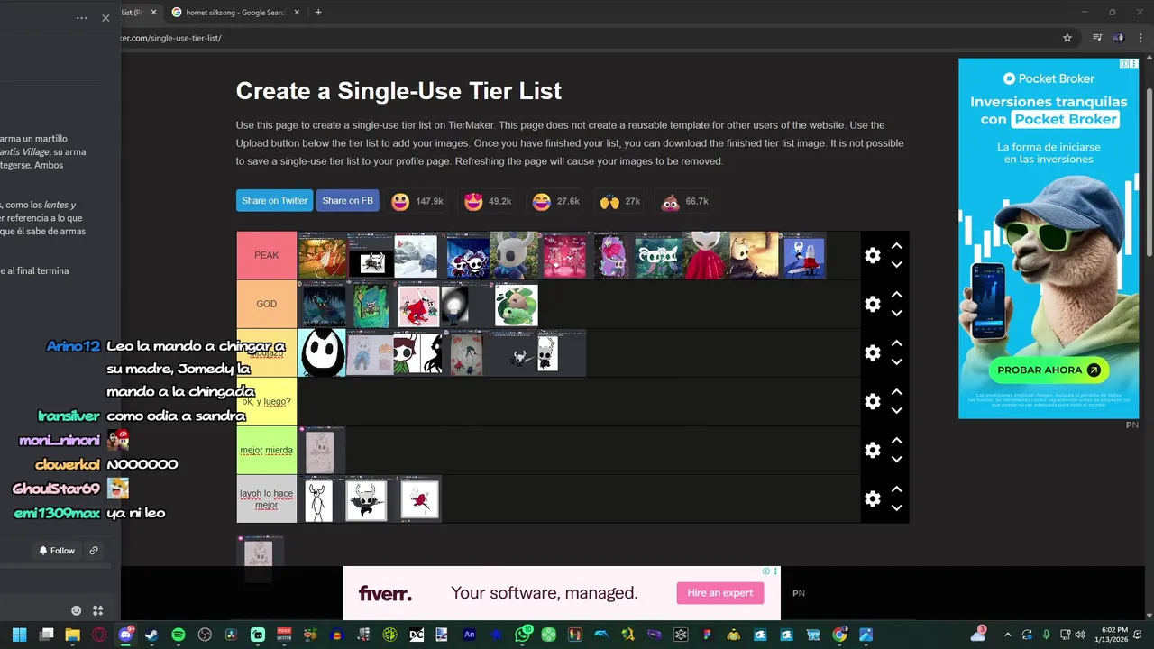This screenshot has width=1154, height=649.
Task: Open the emoji smiley icon in left panel
Action: pos(76,610)
